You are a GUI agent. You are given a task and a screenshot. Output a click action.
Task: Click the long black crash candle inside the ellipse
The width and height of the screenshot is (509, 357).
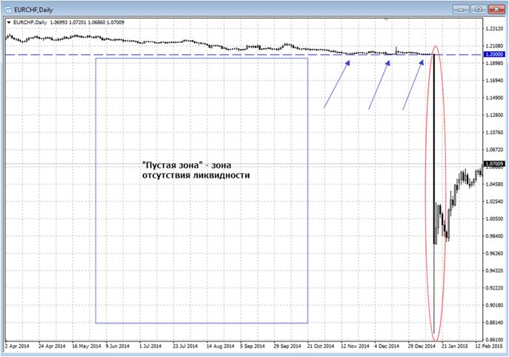point(433,148)
